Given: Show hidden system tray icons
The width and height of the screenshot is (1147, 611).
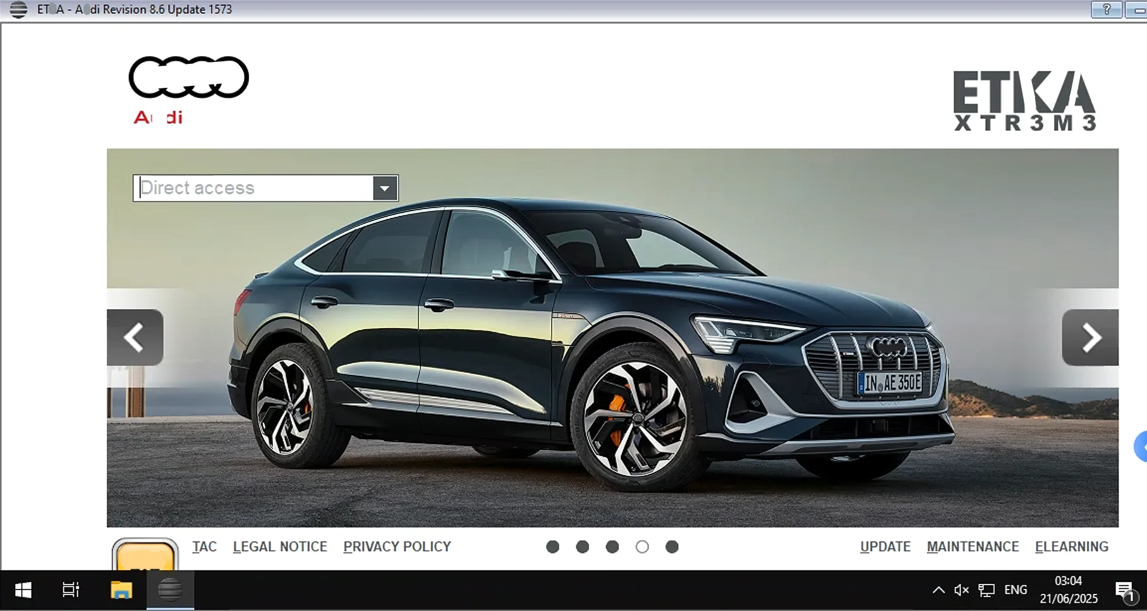Looking at the screenshot, I should point(938,590).
